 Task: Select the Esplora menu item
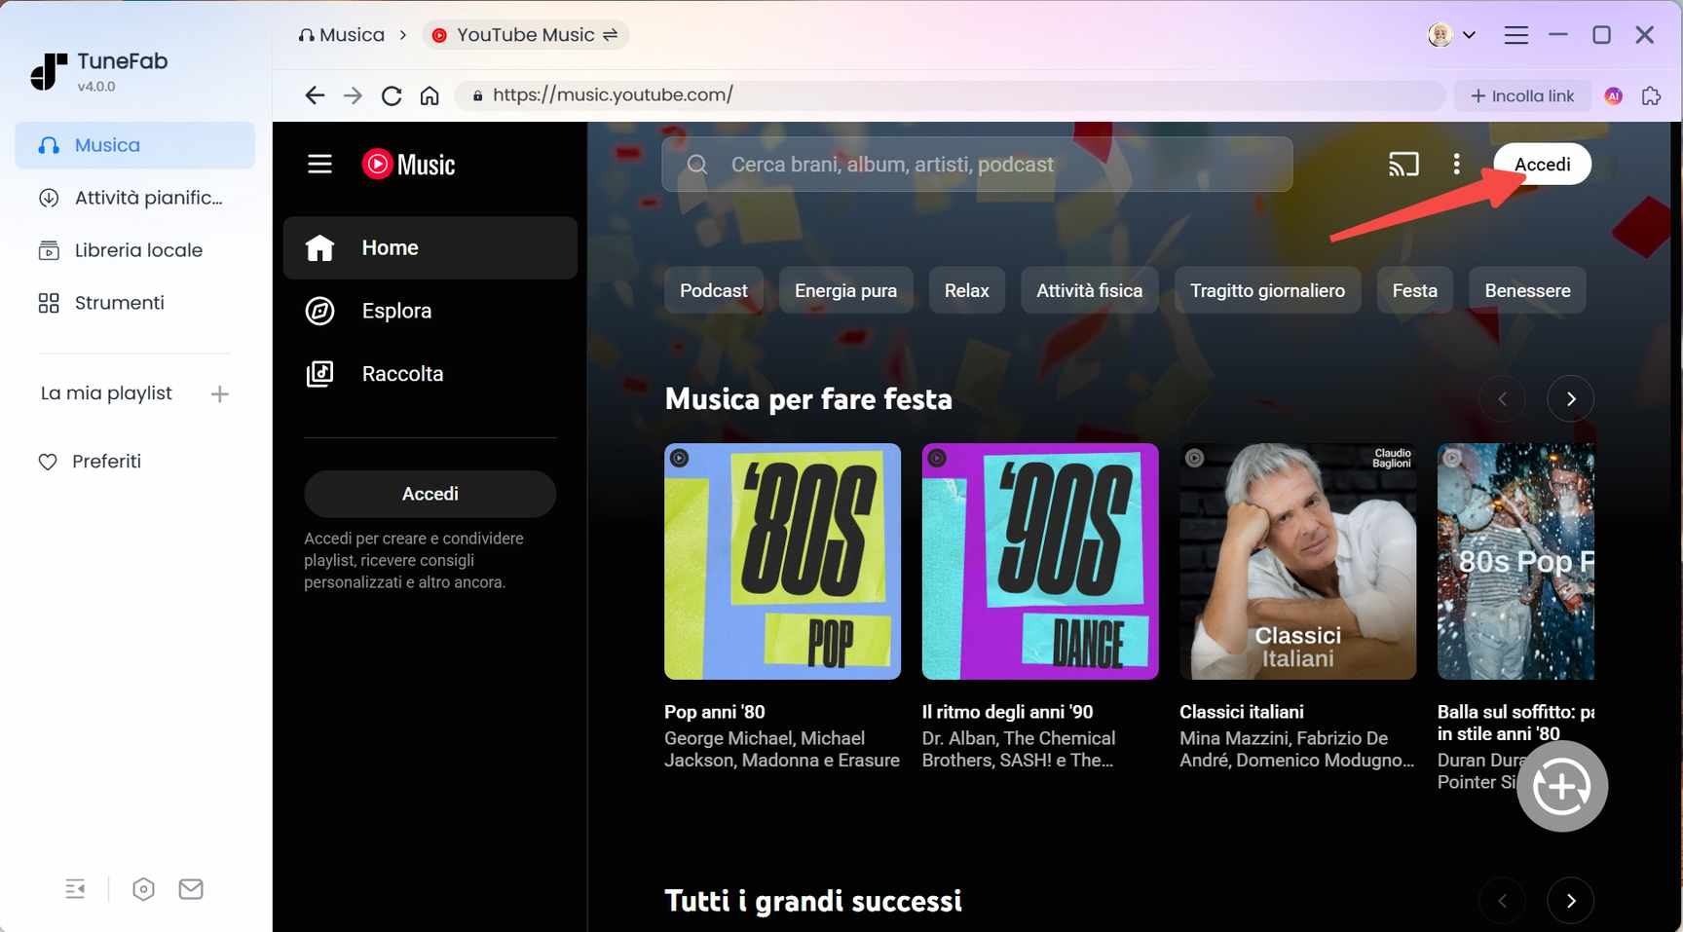click(x=397, y=310)
